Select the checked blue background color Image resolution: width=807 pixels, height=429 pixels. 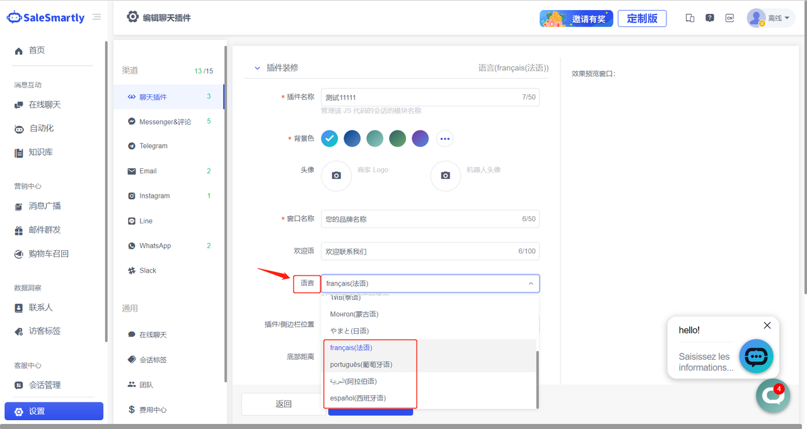(x=330, y=139)
